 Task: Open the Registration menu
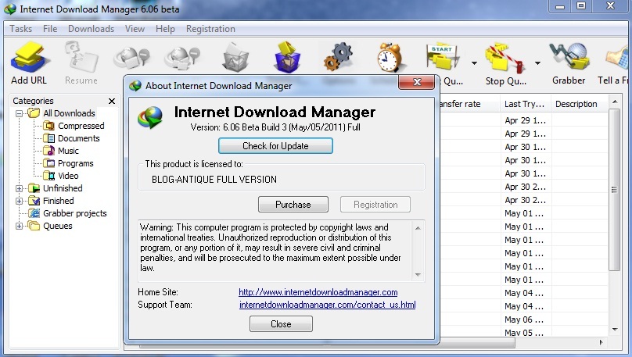tap(210, 29)
